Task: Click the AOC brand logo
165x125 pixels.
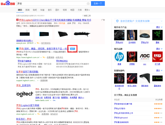Action: tap(145, 57)
